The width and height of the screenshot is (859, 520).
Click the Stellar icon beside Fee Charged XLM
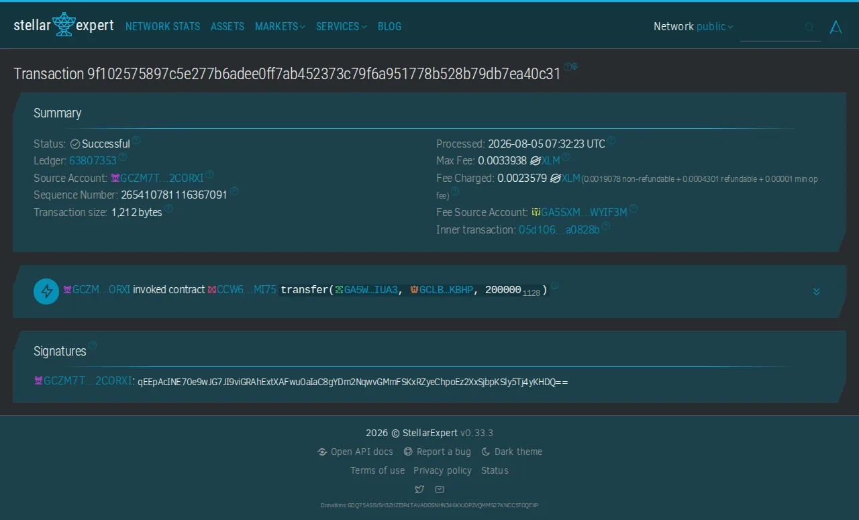pos(556,178)
